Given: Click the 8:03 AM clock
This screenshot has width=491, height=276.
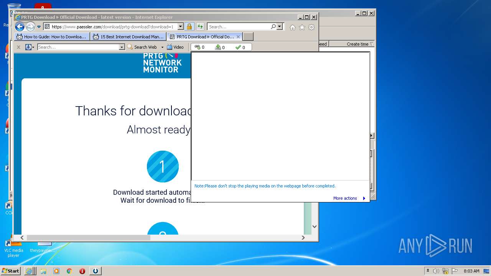Looking at the screenshot, I should pos(471,271).
